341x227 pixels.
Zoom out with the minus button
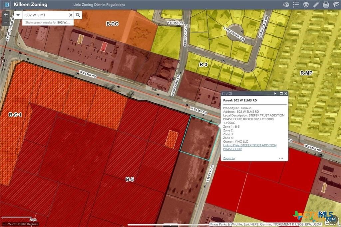6,22
